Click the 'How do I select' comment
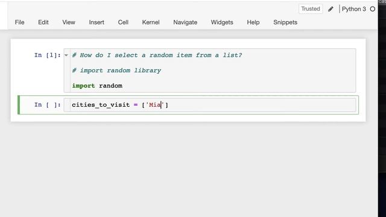386x217 pixels. click(x=157, y=55)
